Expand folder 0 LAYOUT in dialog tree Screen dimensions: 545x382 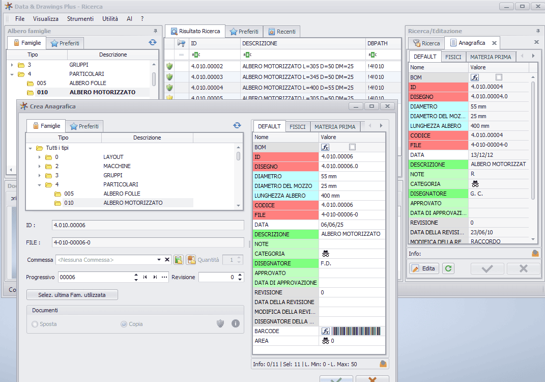39,157
